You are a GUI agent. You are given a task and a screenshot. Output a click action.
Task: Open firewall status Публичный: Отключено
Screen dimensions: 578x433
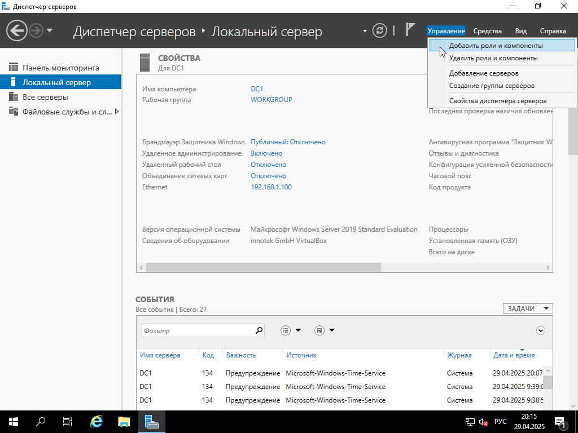[288, 142]
